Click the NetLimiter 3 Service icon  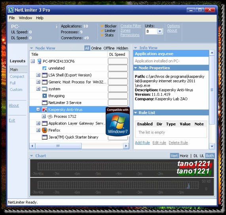point(45,103)
